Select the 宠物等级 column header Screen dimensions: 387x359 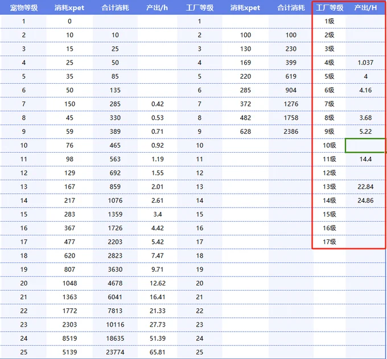coord(24,8)
